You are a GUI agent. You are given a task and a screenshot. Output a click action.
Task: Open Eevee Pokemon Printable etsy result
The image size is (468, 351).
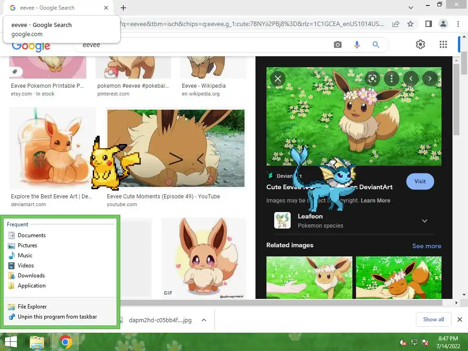(x=47, y=85)
